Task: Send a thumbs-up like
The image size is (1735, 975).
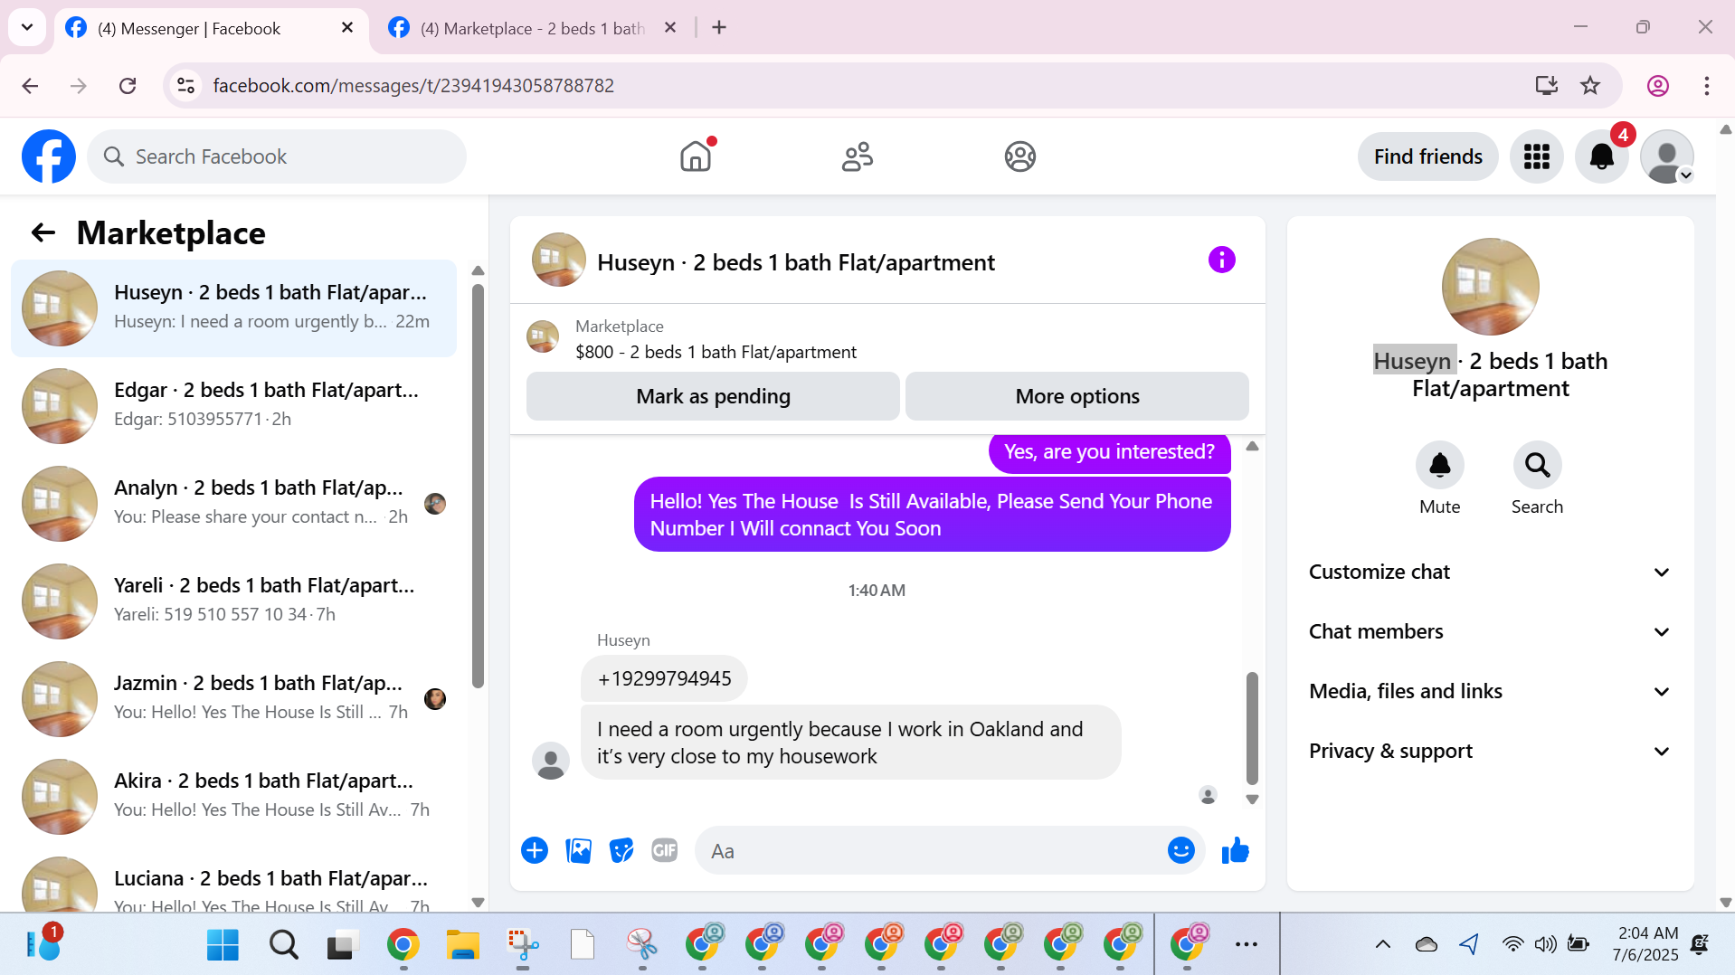Action: (1235, 850)
